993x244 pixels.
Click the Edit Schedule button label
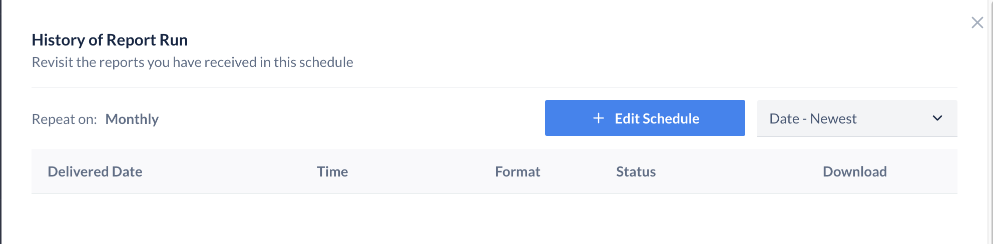click(657, 118)
